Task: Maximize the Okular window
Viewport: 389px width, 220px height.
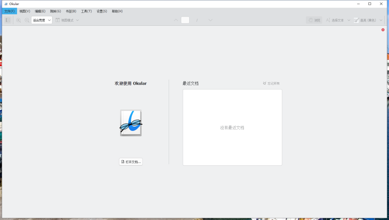Action: click(370, 4)
